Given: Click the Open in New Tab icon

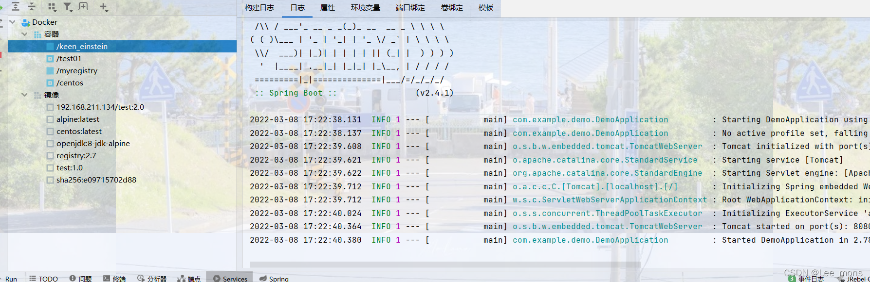Looking at the screenshot, I should pos(83,6).
